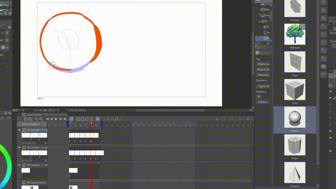Expand the Carpeta 2 track
Image resolution: width=336 pixels, height=189 pixels.
tap(28, 165)
